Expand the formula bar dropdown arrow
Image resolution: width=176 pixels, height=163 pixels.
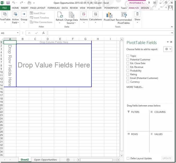tap(172, 33)
